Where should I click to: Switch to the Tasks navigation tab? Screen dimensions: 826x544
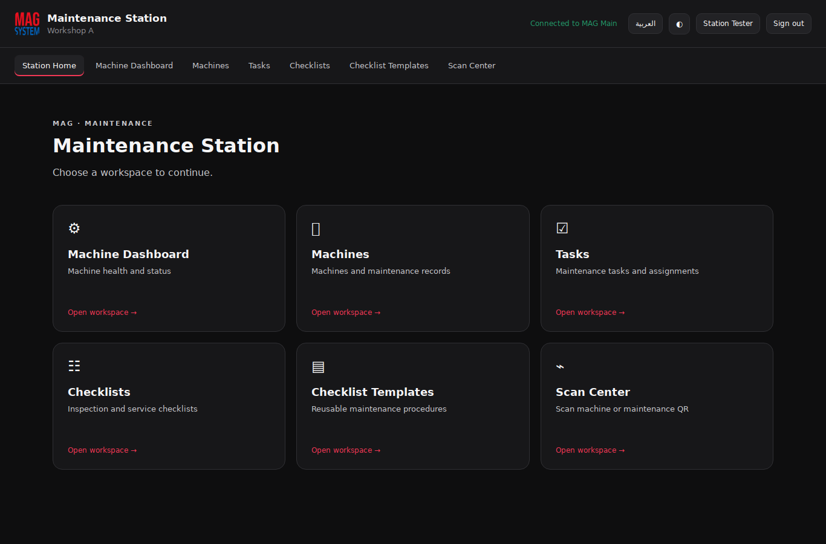click(259, 65)
